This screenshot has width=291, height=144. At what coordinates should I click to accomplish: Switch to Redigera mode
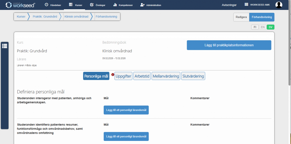click(241, 17)
